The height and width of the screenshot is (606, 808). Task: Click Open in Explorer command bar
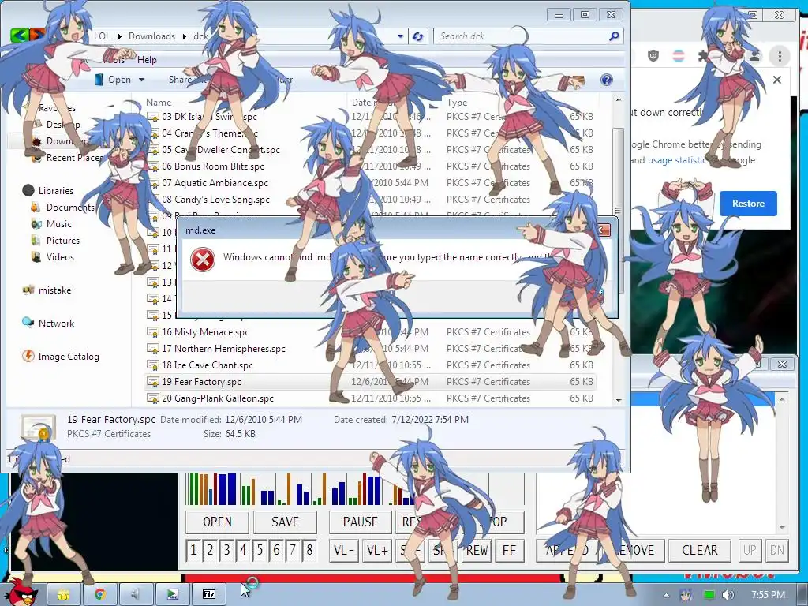[119, 80]
